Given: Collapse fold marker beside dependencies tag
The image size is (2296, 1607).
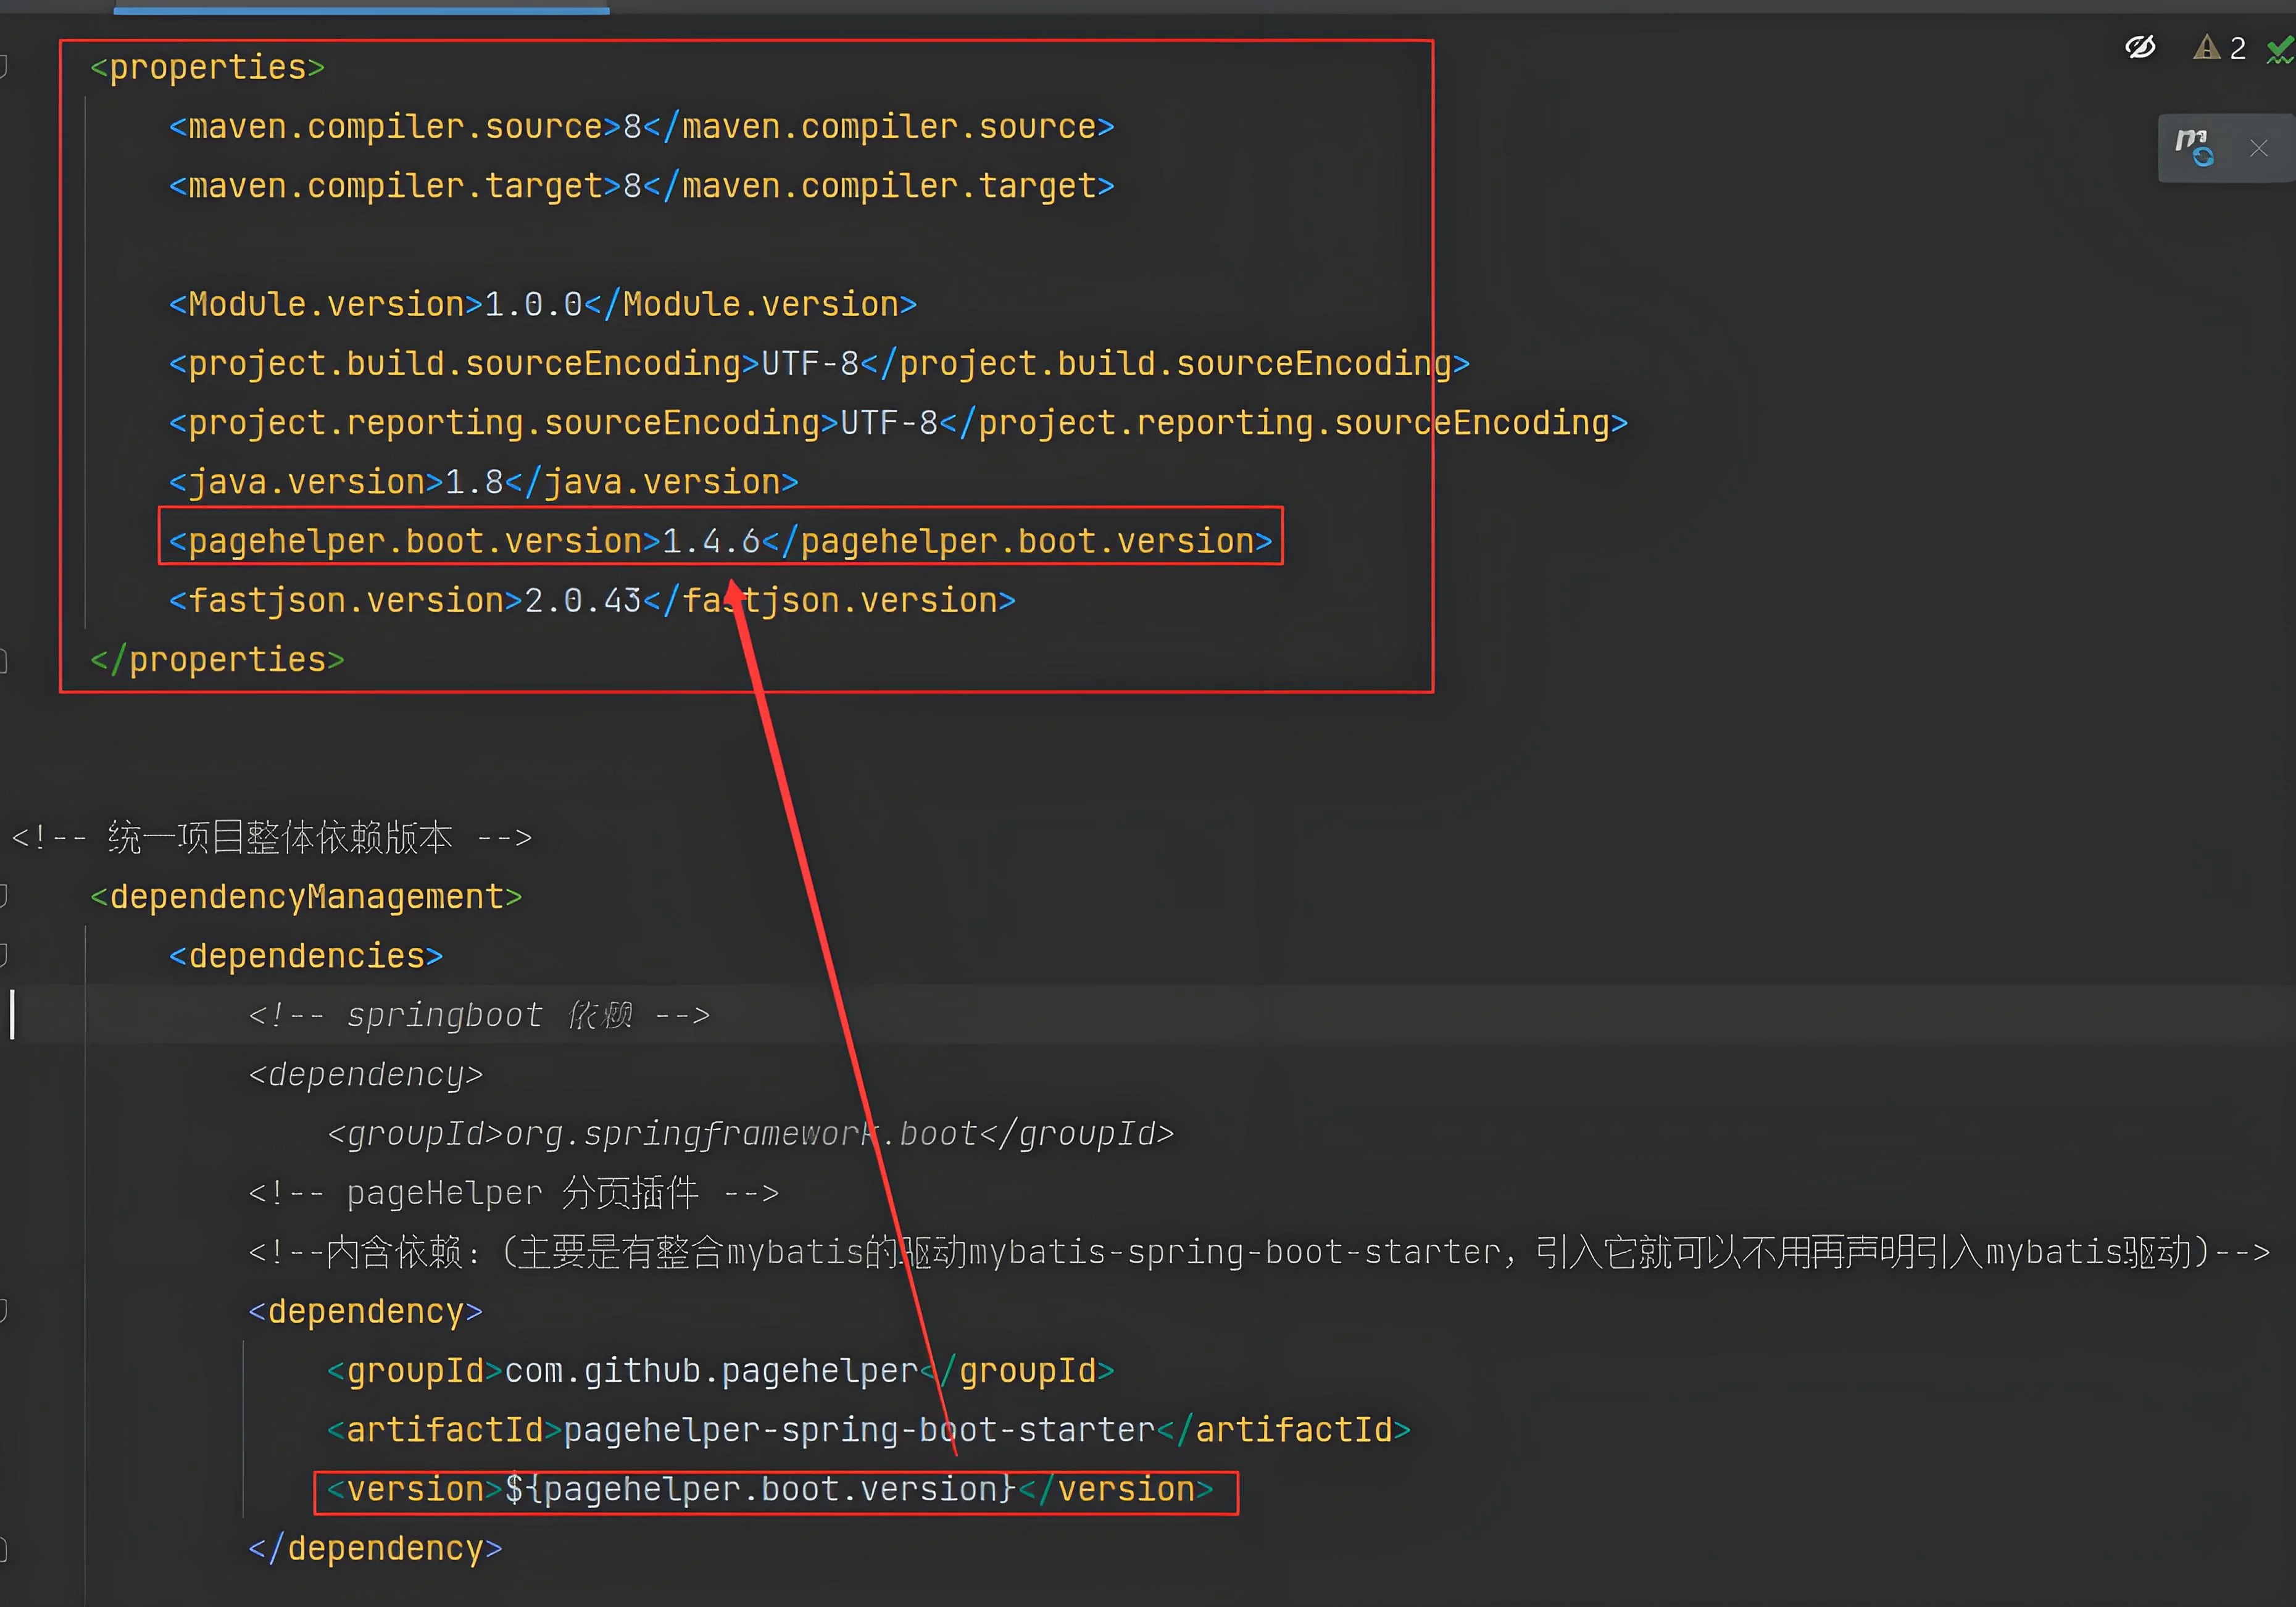Looking at the screenshot, I should tap(3, 955).
